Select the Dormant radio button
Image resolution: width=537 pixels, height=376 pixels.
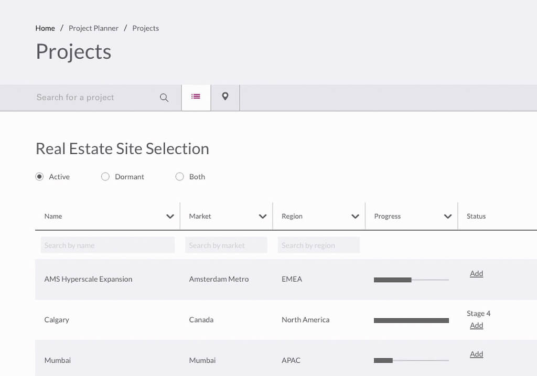[x=105, y=177]
